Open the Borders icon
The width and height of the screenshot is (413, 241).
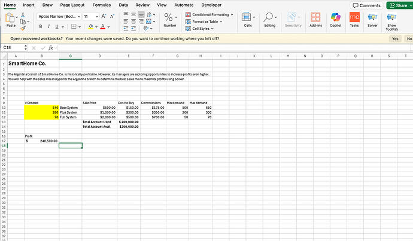(x=74, y=26)
